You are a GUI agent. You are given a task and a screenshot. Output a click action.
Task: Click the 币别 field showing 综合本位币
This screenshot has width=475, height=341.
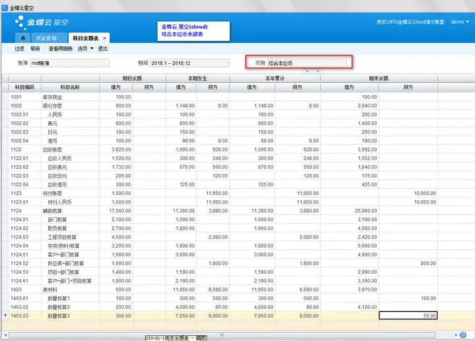307,63
